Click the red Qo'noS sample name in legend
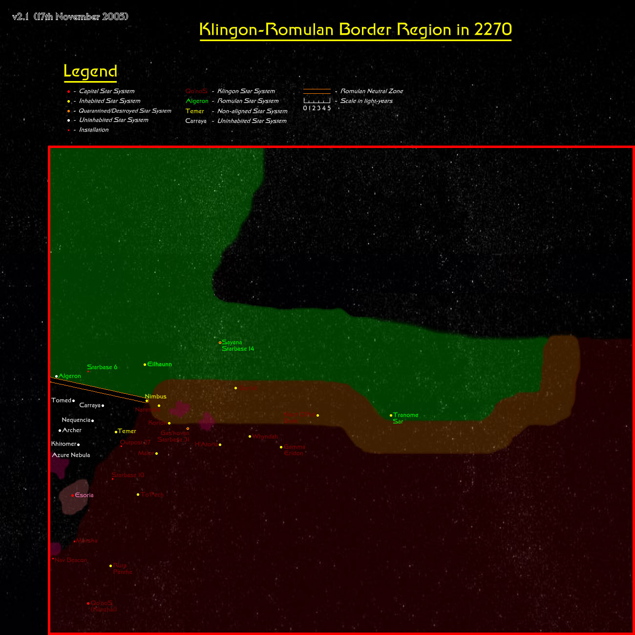Screen dimensions: 635x635 tap(196, 91)
